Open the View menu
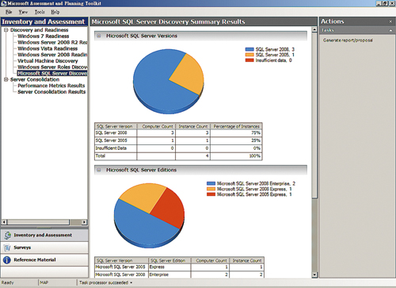 23,12
